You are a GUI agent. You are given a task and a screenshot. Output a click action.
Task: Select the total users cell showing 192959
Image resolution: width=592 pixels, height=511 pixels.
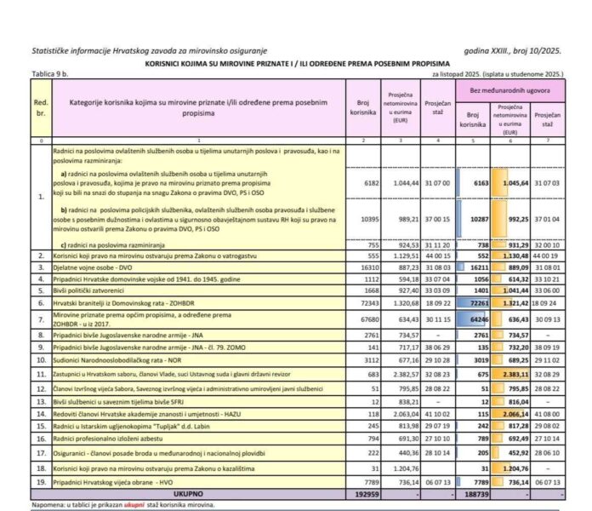pyautogui.click(x=360, y=492)
